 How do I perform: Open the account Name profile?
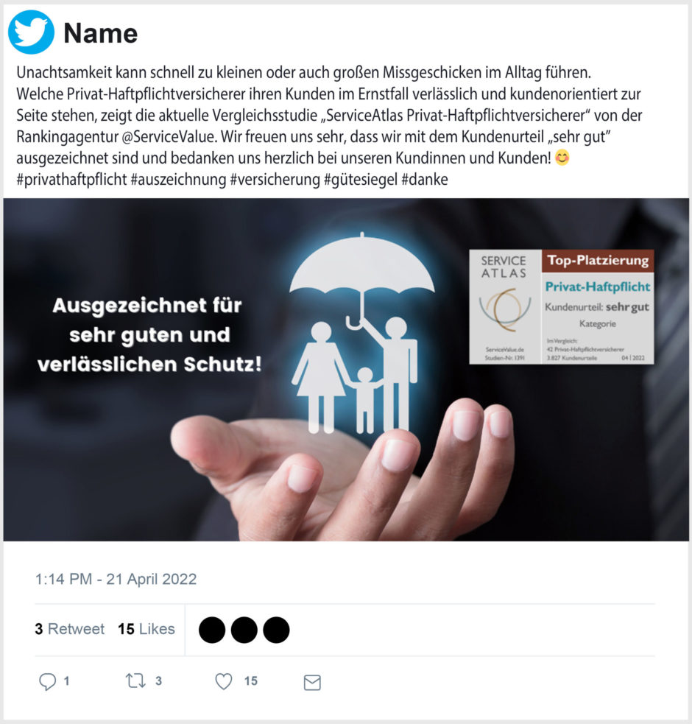[101, 33]
